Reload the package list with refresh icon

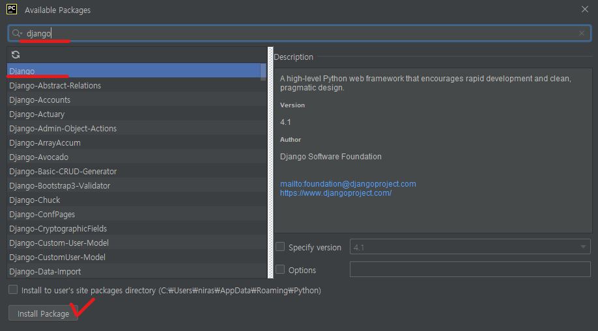click(x=16, y=55)
